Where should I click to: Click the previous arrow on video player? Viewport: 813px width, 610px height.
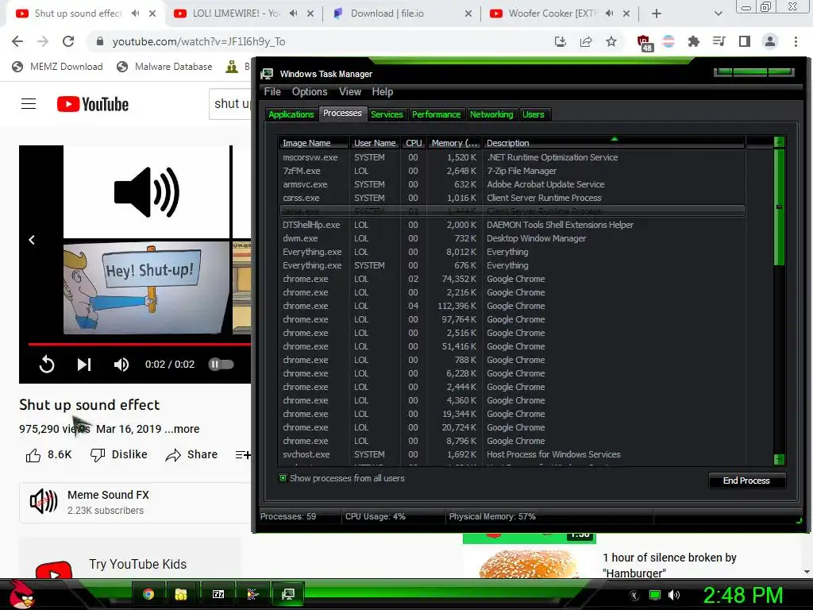pos(32,240)
